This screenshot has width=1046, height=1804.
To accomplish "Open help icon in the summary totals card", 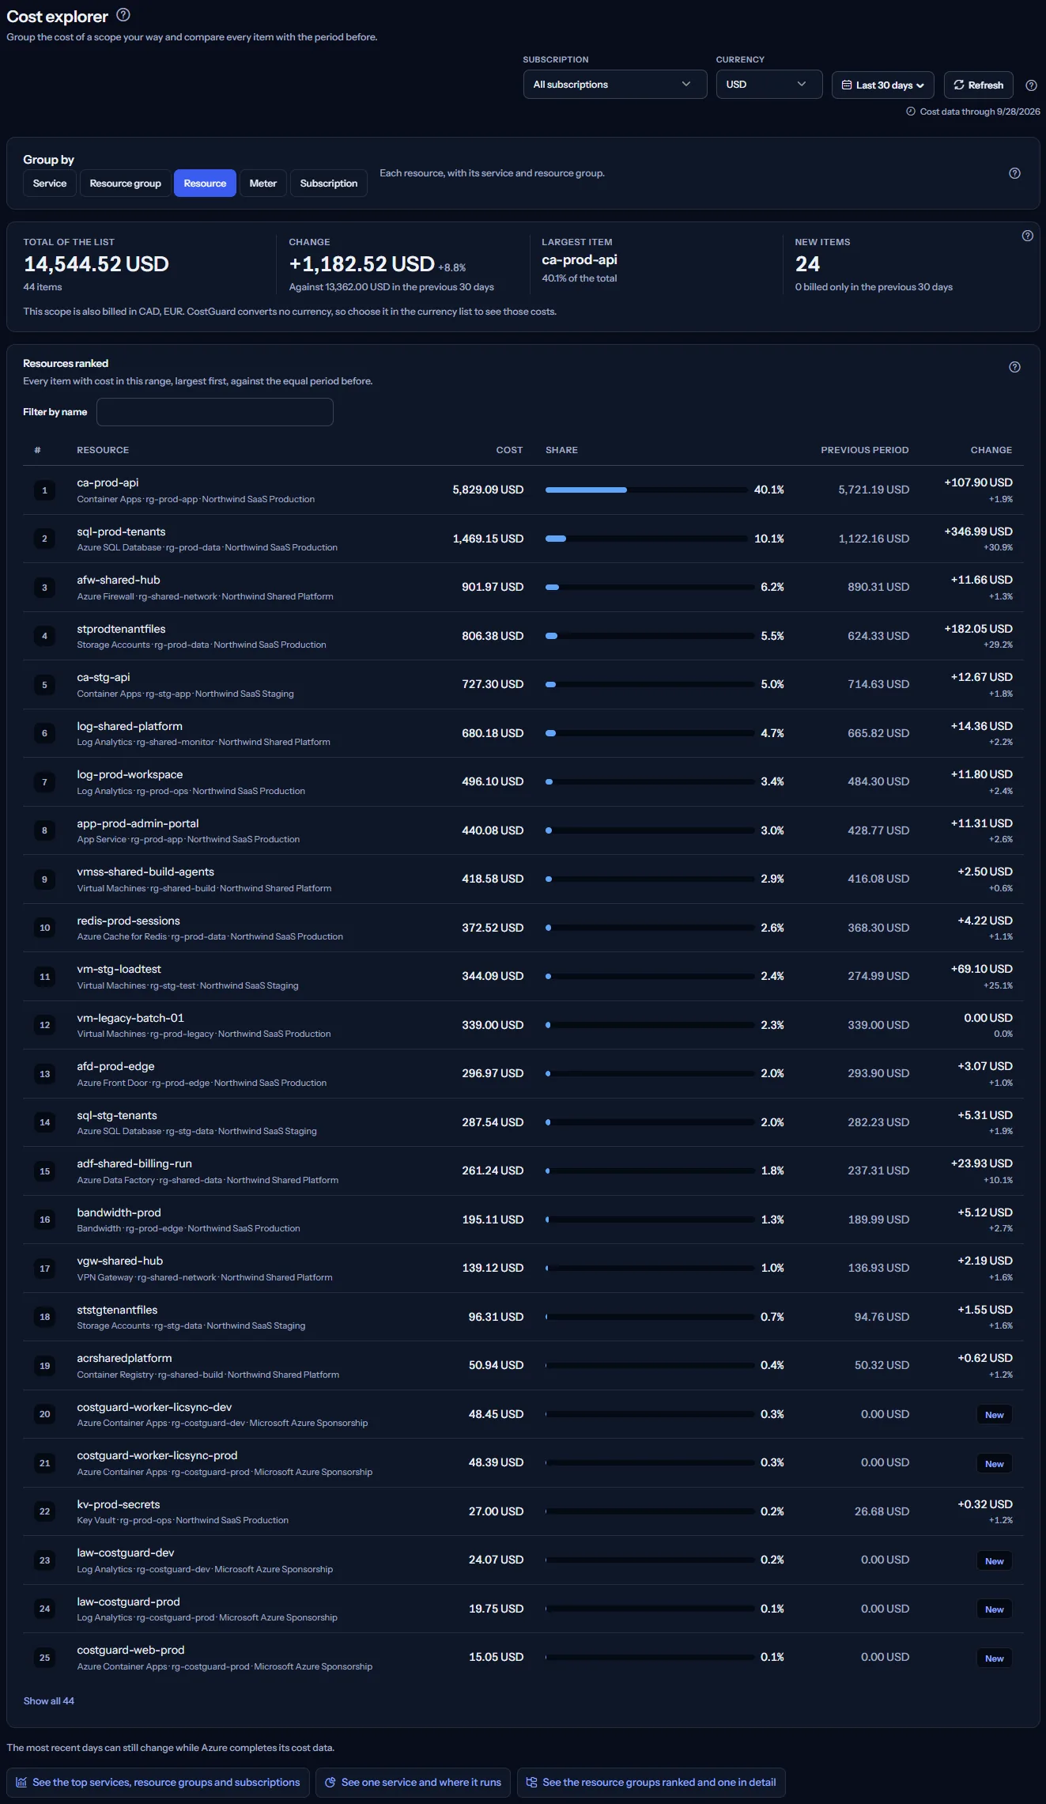I will pyautogui.click(x=1027, y=236).
